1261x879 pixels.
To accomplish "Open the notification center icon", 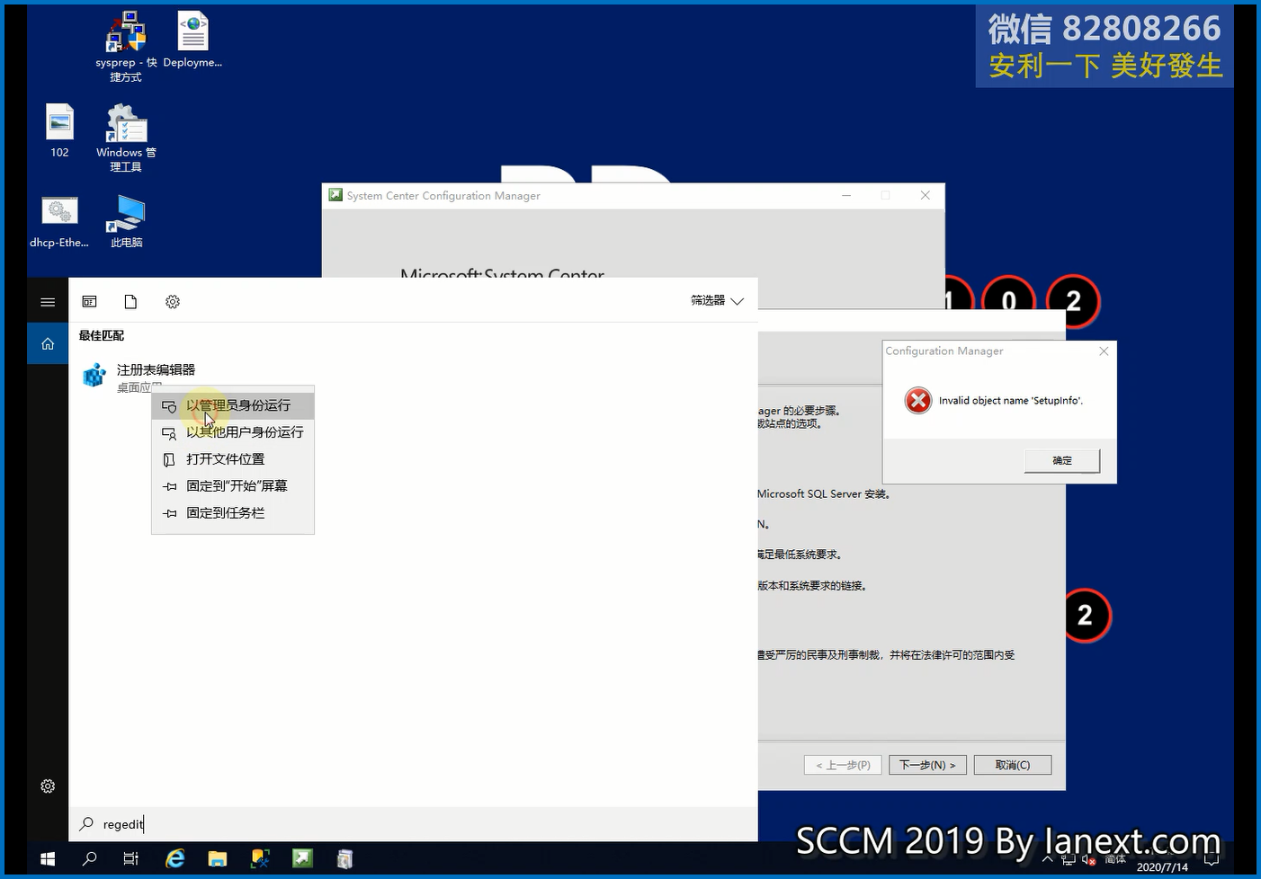I will pos(1212,860).
